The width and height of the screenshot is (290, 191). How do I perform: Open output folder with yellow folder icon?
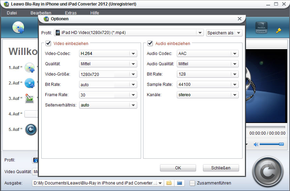point(169,183)
